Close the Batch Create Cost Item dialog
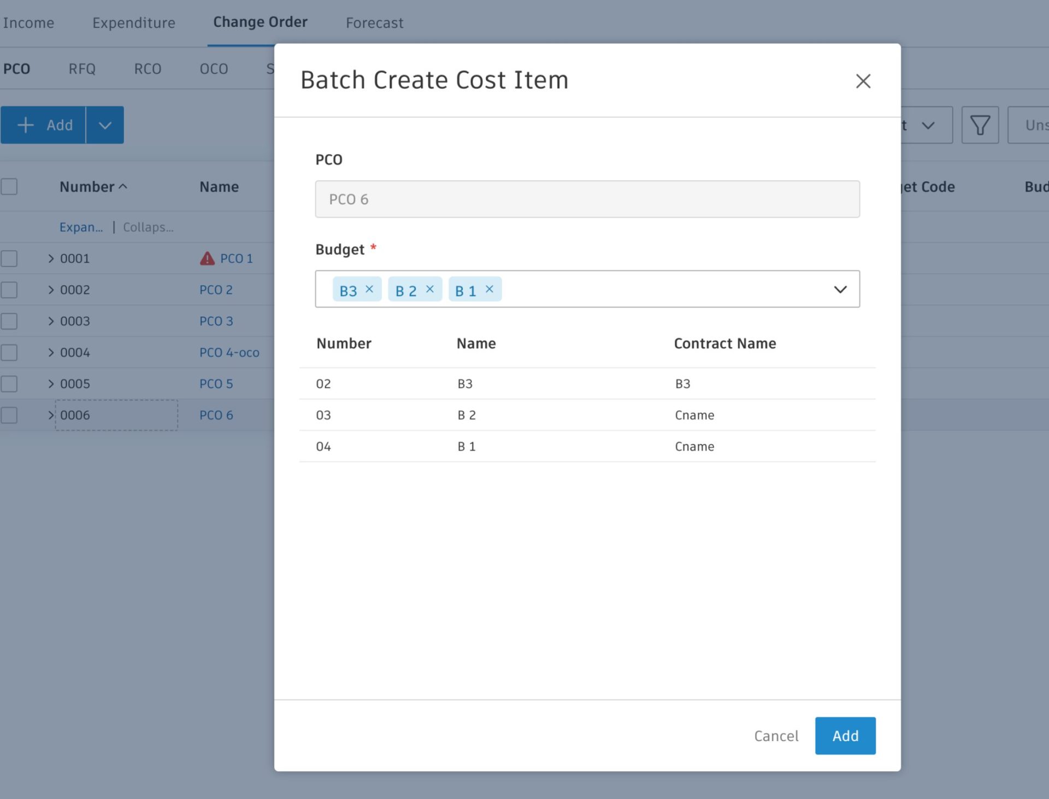 coord(863,81)
